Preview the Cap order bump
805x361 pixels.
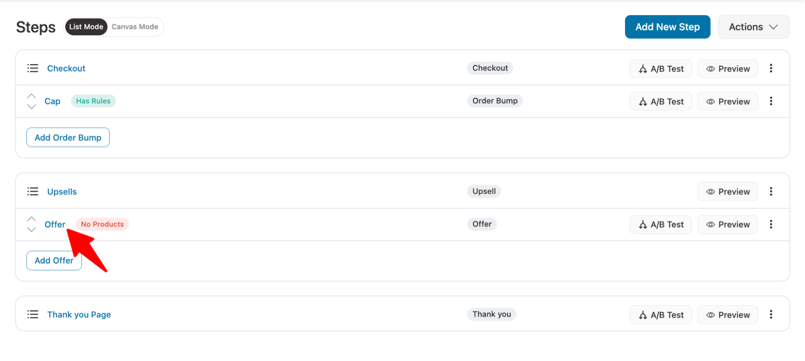(728, 101)
